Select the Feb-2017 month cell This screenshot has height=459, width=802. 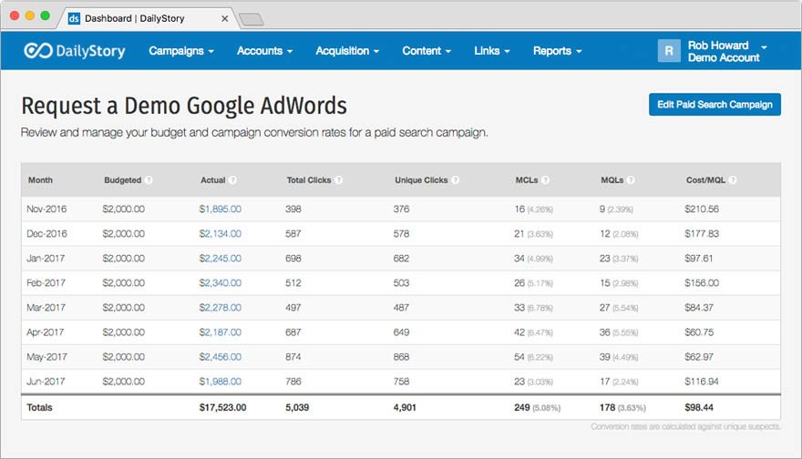(x=46, y=282)
